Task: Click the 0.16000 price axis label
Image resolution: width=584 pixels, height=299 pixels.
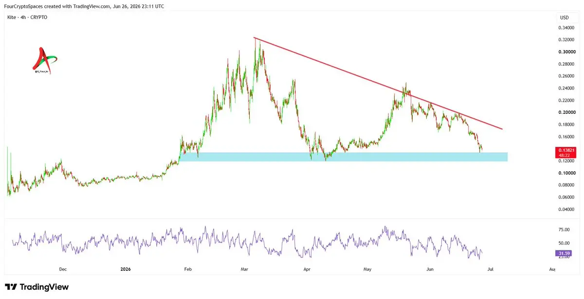Action: [567, 137]
